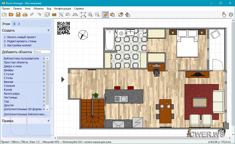The image size is (235, 144).
Task: Select the red rug in living room
Action: (202, 102)
